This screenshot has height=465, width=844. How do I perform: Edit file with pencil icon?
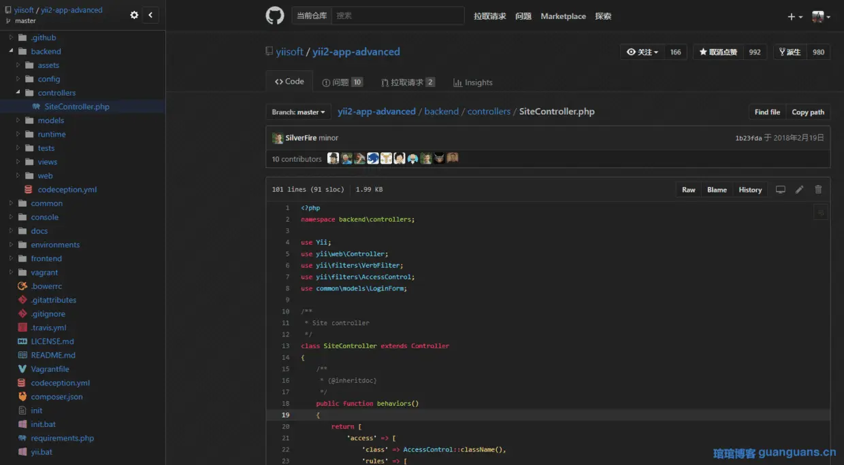(x=800, y=190)
